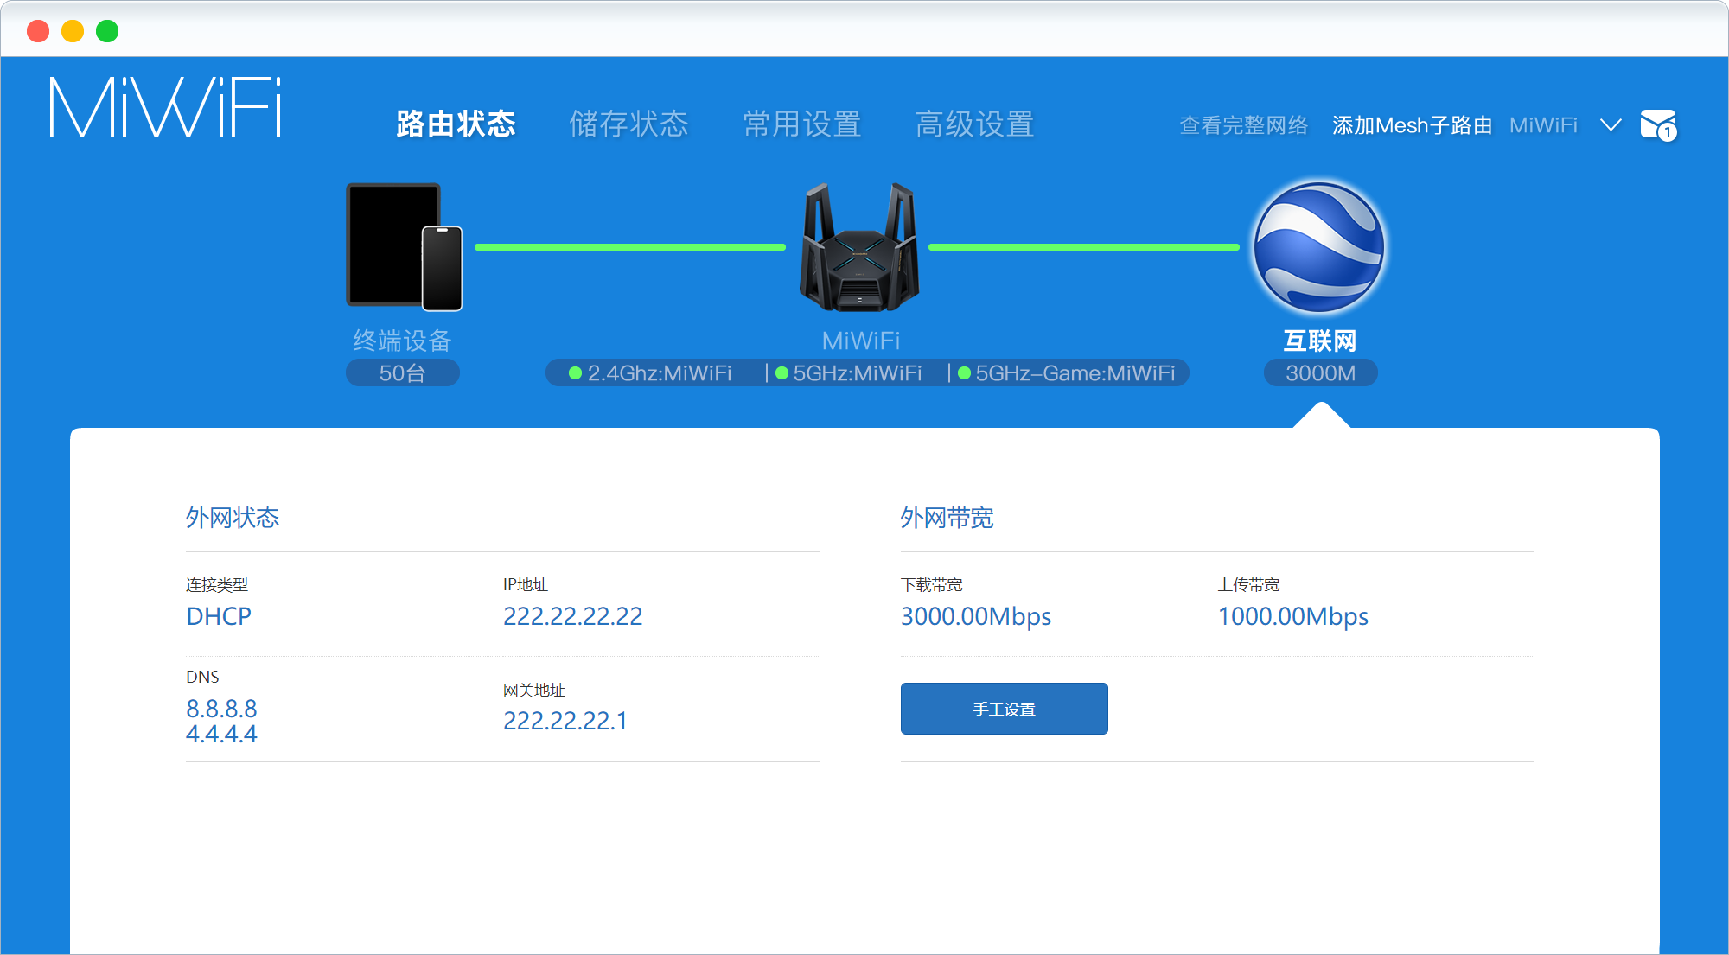1729x955 pixels.
Task: Click the 50台 device count badge
Action: point(402,373)
